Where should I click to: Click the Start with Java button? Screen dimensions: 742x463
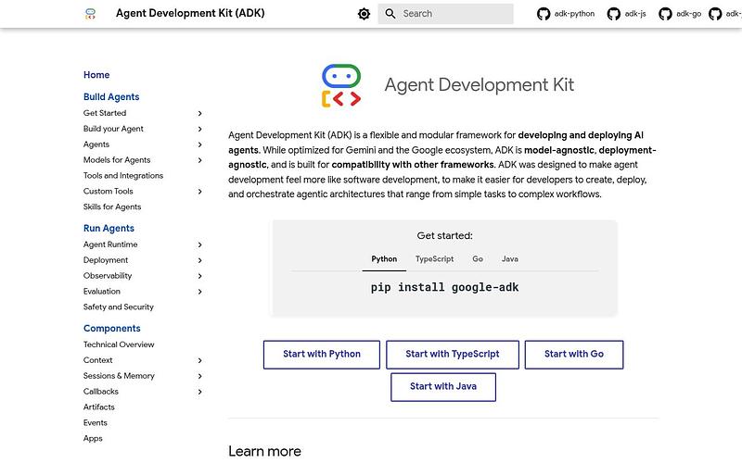point(443,387)
